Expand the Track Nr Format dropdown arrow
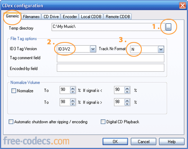 (x=161, y=50)
